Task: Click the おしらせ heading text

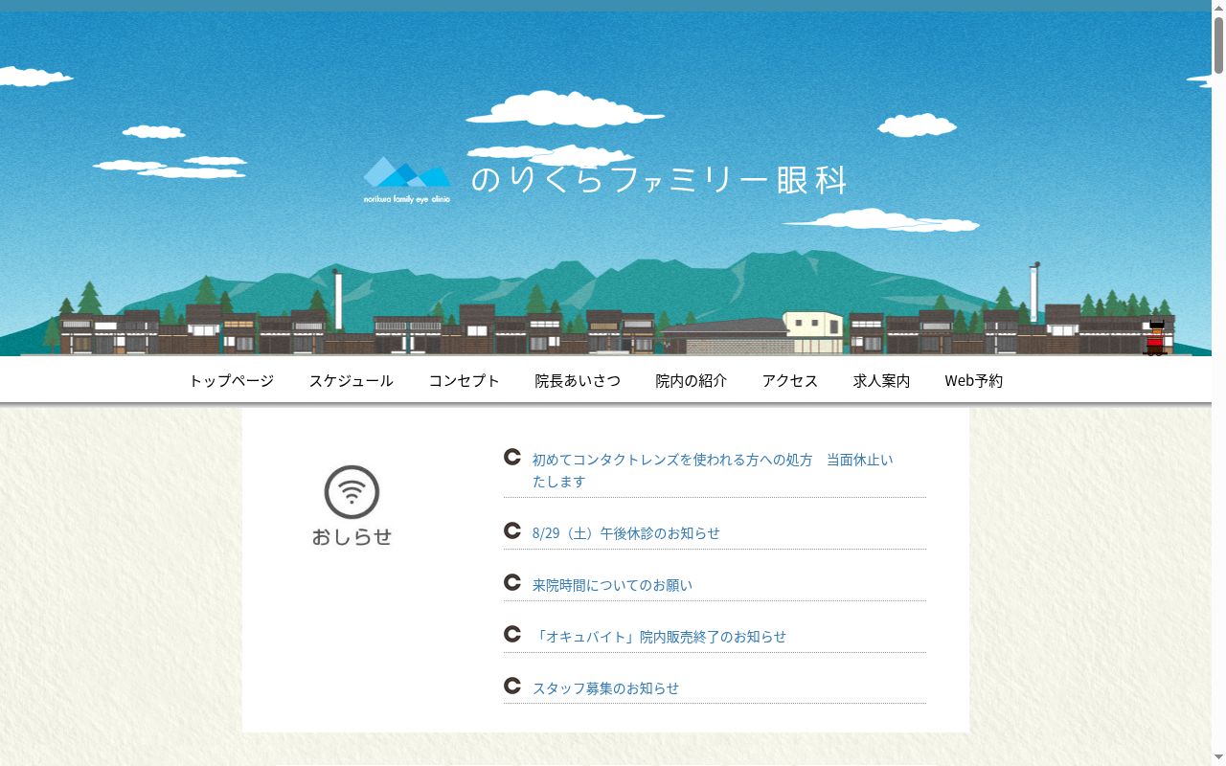Action: [352, 537]
